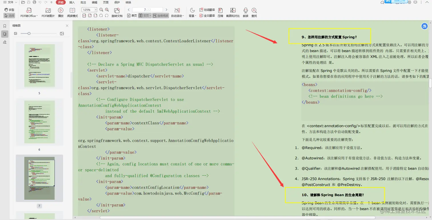
Task: Click the small thumbnail size icon
Action: click(x=15, y=33)
